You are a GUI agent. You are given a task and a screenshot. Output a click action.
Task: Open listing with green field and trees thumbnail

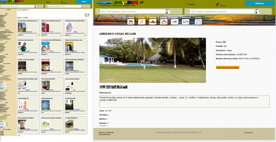pyautogui.click(x=69, y=105)
